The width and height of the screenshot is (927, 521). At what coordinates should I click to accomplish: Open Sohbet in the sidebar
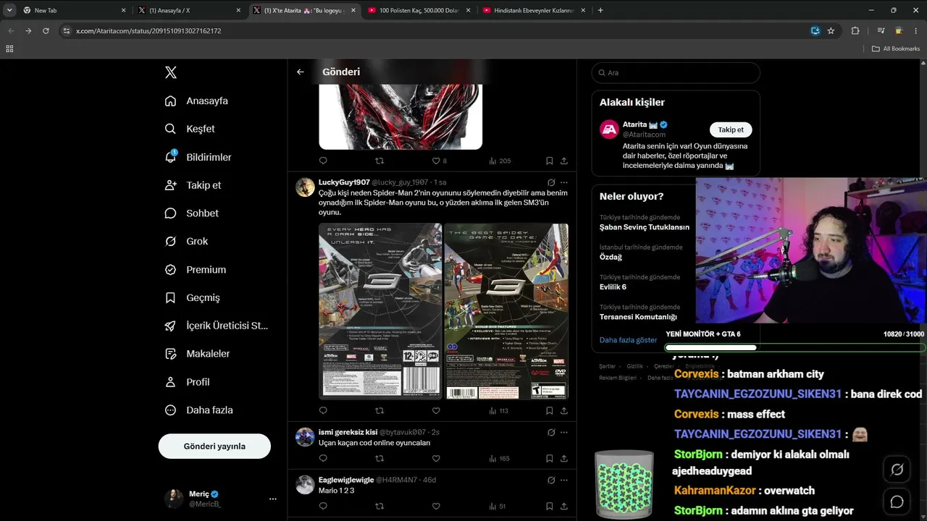tap(192, 213)
